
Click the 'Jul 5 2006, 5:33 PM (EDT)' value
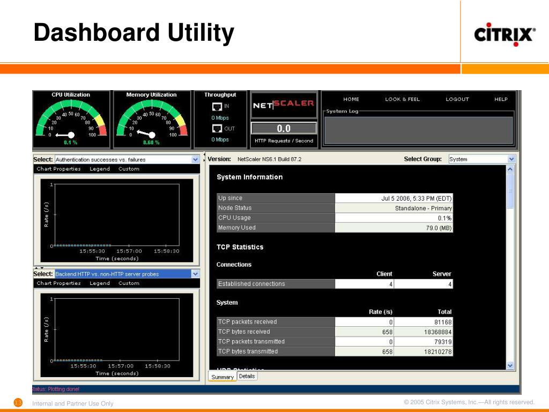[417, 198]
